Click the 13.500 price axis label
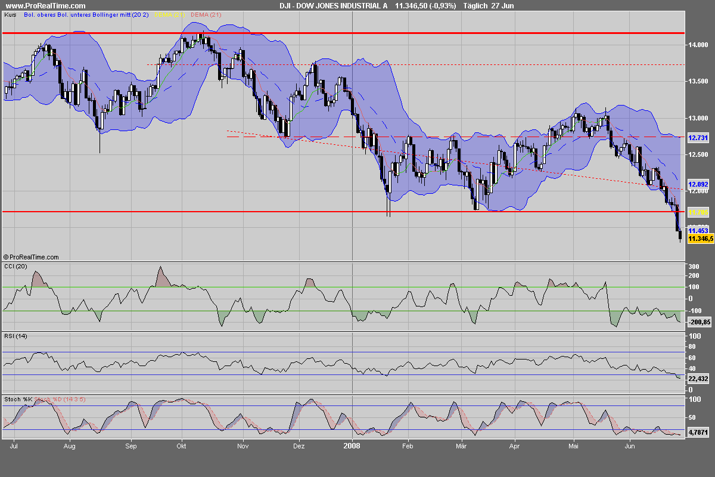 [698, 81]
